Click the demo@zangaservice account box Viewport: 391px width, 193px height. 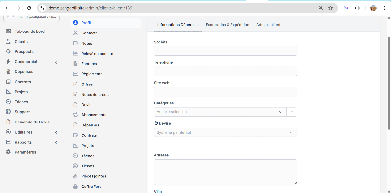click(31, 18)
